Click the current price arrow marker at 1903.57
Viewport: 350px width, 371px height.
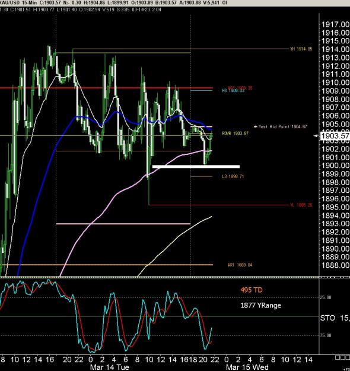click(316, 136)
